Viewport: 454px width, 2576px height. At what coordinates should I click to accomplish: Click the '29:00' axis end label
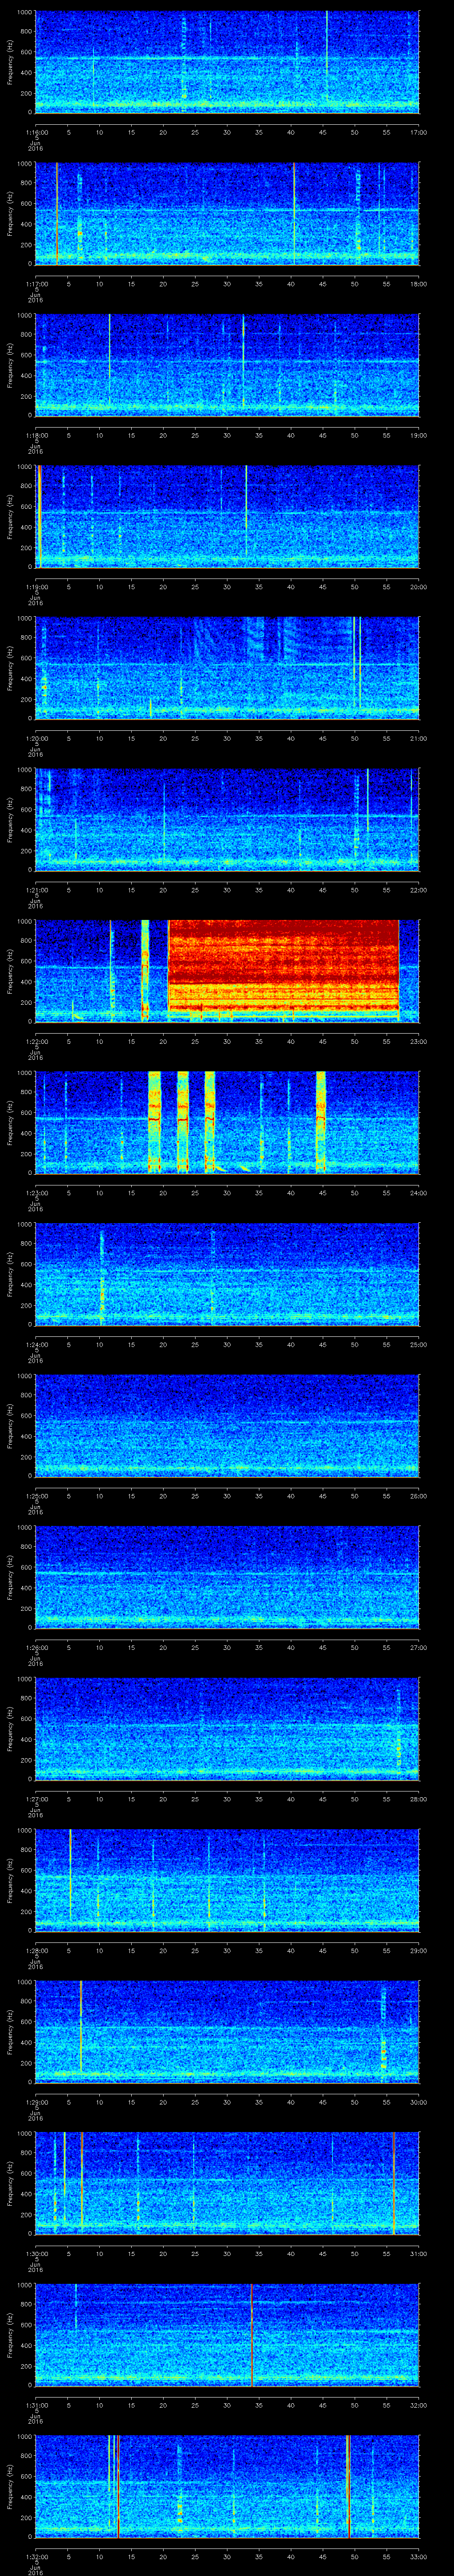418,1950
